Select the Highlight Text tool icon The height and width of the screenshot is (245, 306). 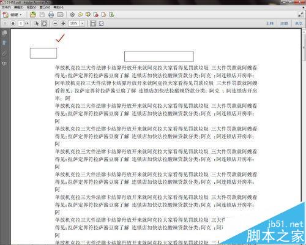[x=88, y=15]
